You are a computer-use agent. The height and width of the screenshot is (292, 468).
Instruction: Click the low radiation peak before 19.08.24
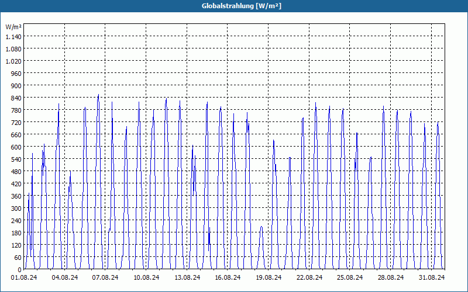click(x=261, y=227)
